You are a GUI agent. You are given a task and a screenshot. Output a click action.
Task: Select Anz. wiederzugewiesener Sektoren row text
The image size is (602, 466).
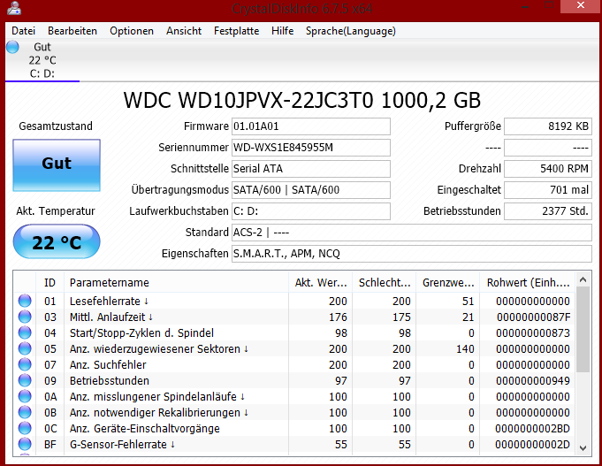(159, 348)
